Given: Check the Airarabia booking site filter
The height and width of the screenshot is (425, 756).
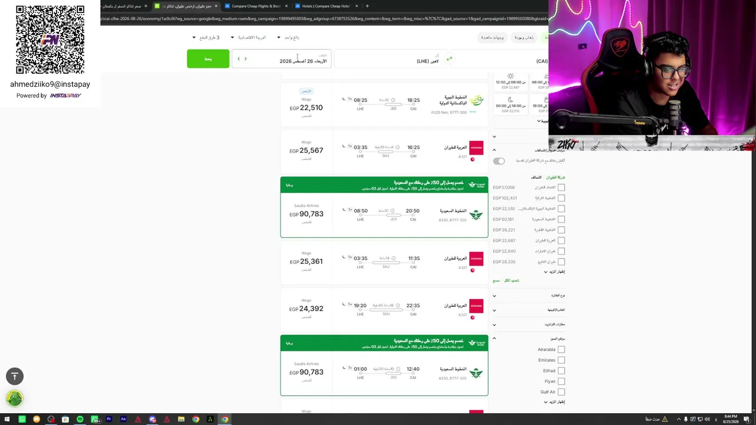Looking at the screenshot, I should pos(561,349).
